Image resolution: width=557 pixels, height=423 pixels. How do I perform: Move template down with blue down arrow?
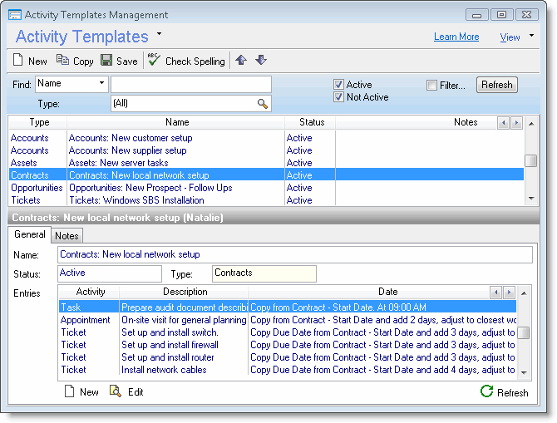point(260,61)
